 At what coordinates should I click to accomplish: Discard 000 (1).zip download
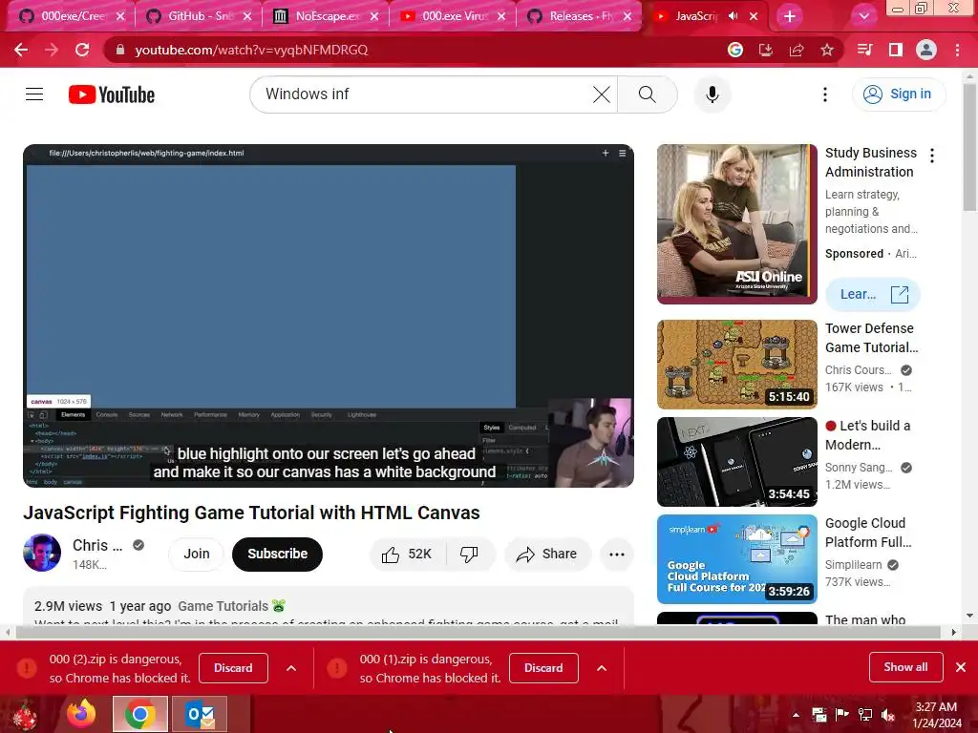543,668
